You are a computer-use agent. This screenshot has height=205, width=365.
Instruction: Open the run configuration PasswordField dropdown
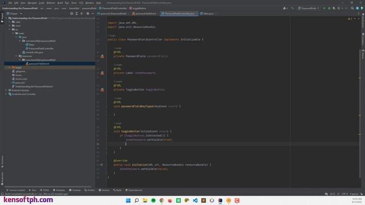(x=309, y=8)
